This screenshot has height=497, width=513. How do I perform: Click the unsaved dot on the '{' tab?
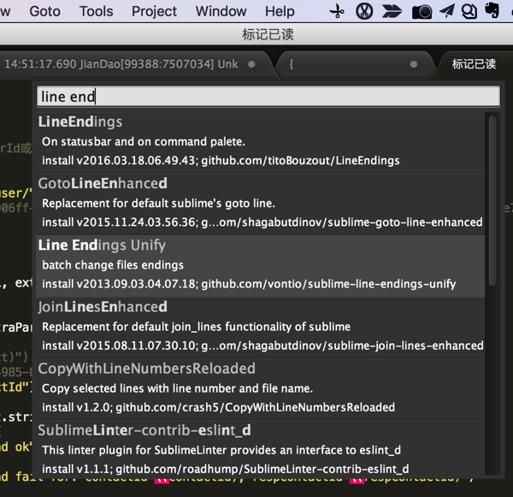414,64
